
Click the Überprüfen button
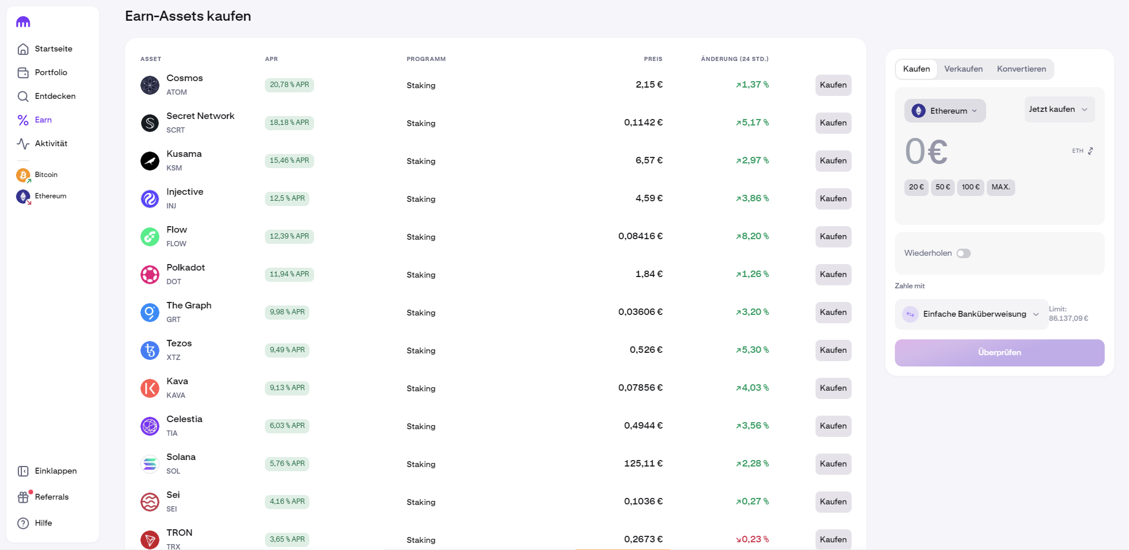(999, 353)
